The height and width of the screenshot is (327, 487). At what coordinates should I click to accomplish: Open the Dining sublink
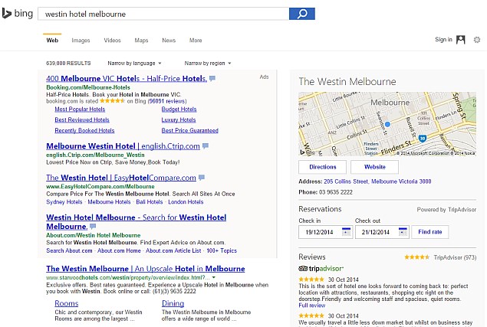click(173, 303)
